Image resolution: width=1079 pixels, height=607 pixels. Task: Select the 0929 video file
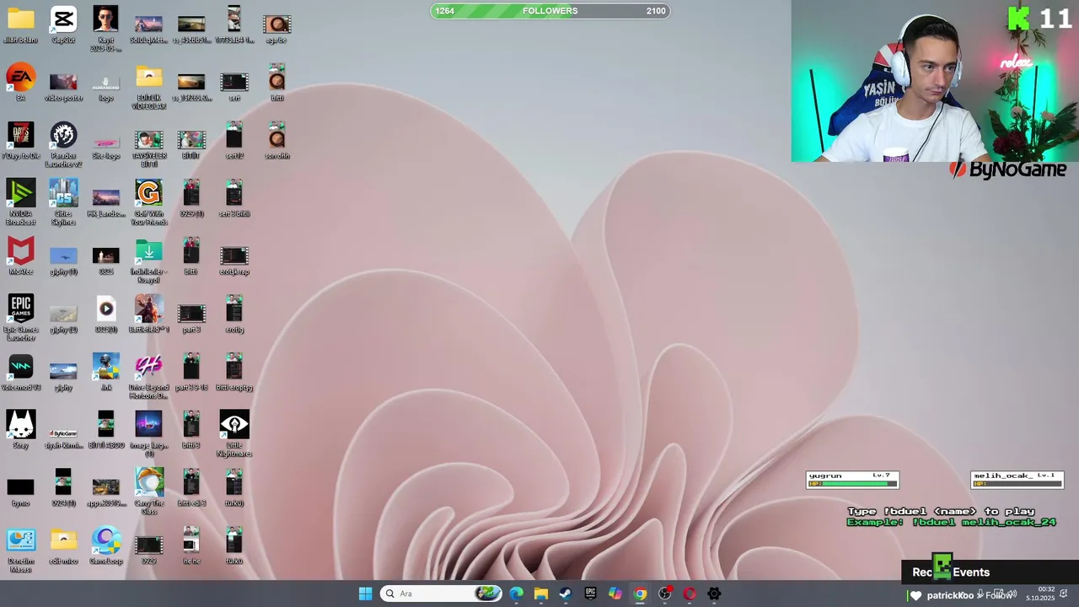148,550
